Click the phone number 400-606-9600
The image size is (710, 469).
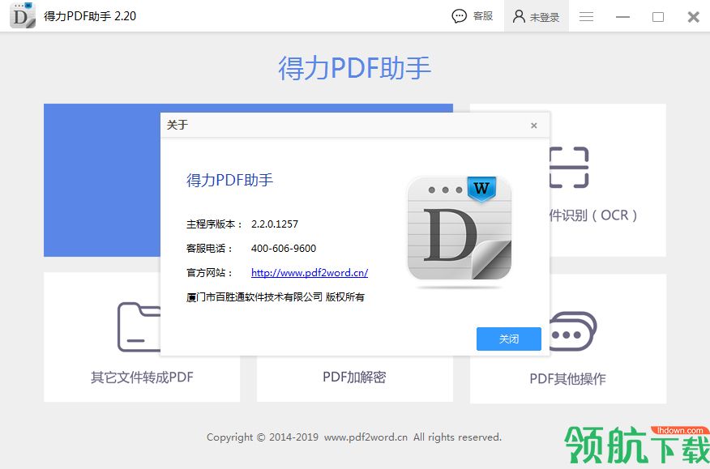[284, 248]
